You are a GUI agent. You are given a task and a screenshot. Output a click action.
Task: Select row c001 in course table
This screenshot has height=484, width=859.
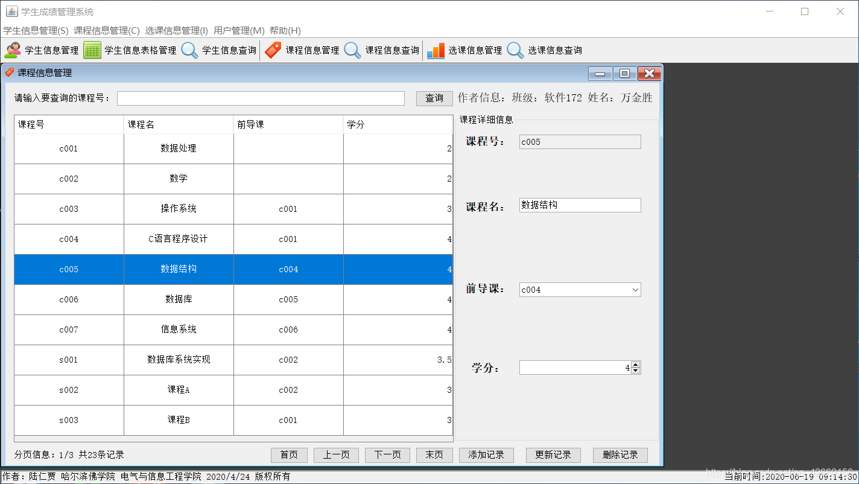[x=233, y=148]
